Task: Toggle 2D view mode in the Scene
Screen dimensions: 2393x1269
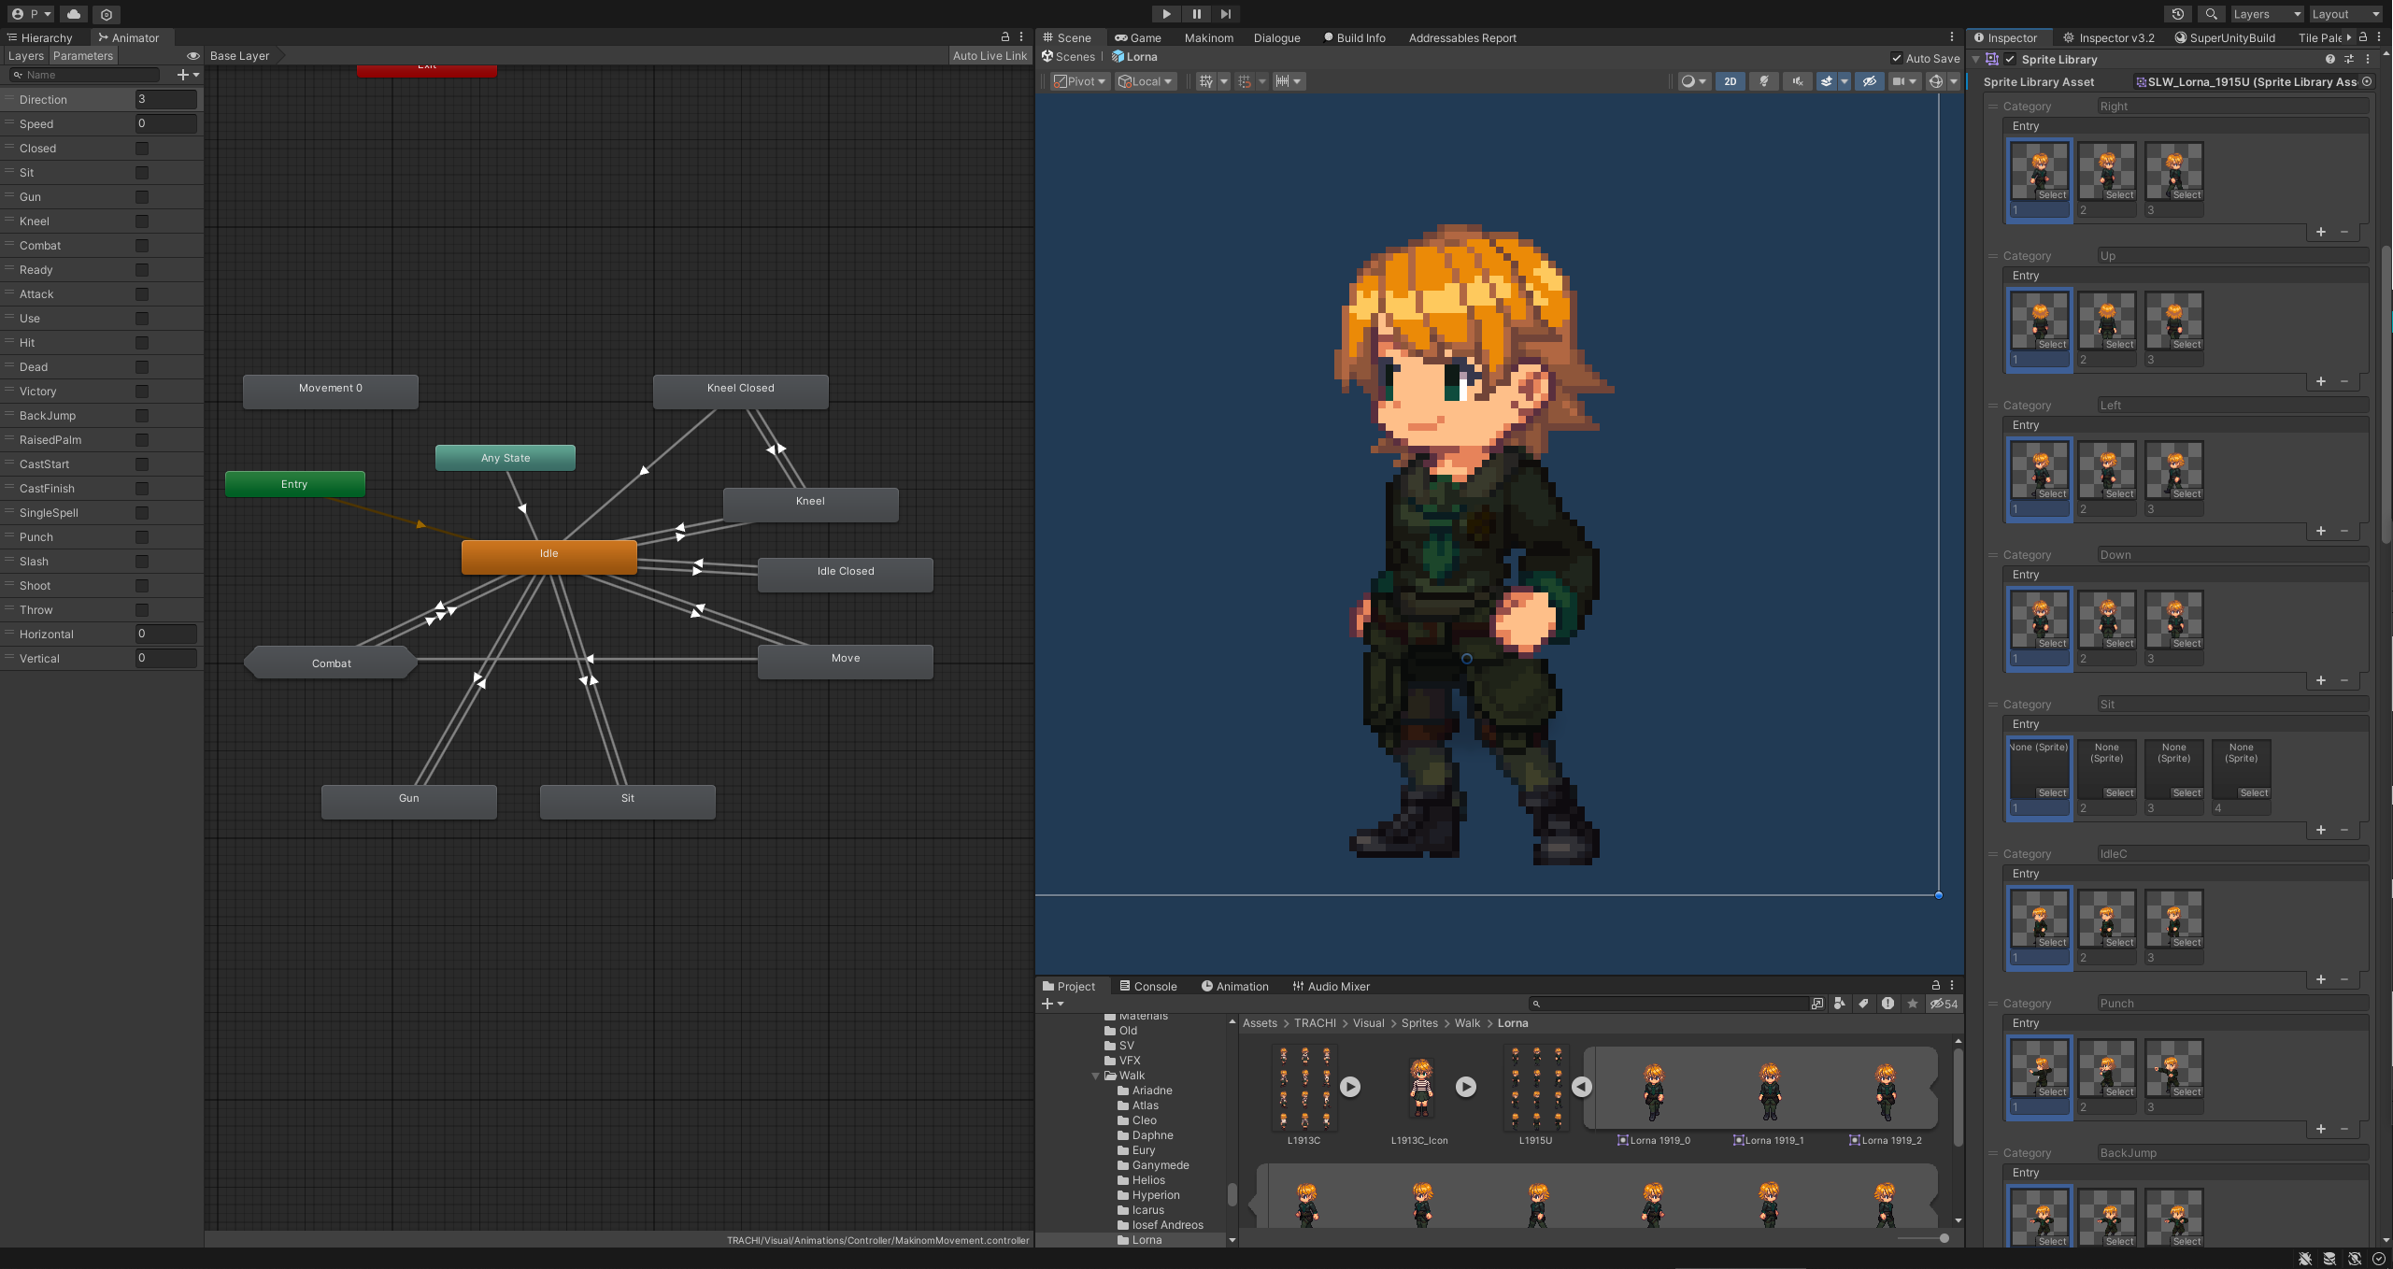Action: [1730, 81]
